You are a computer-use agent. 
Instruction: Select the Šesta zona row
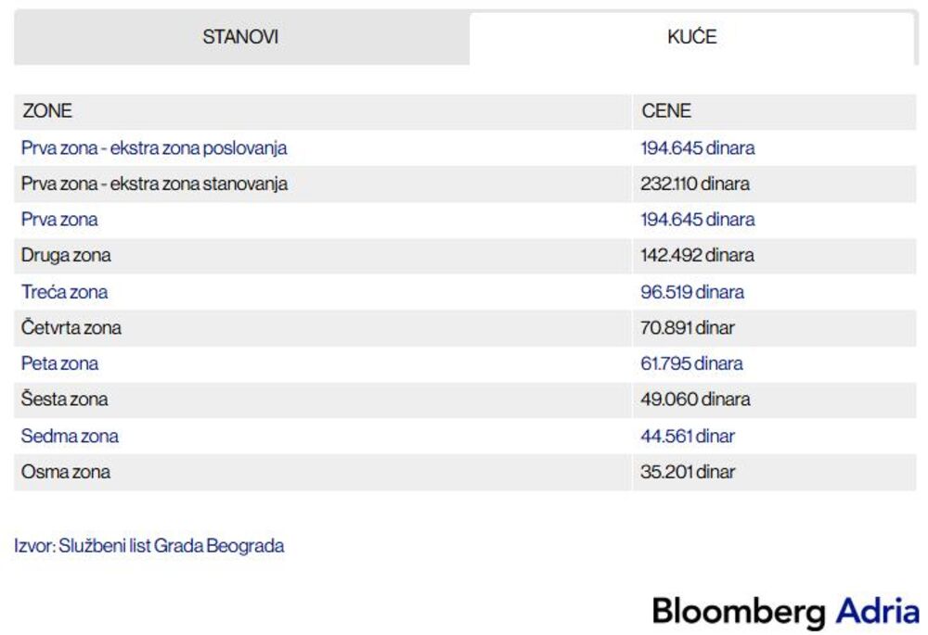(x=64, y=400)
